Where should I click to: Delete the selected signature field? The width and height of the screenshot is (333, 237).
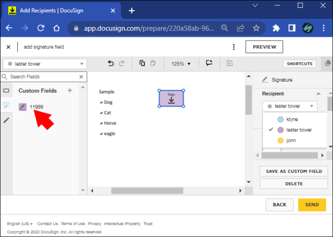[x=294, y=184]
